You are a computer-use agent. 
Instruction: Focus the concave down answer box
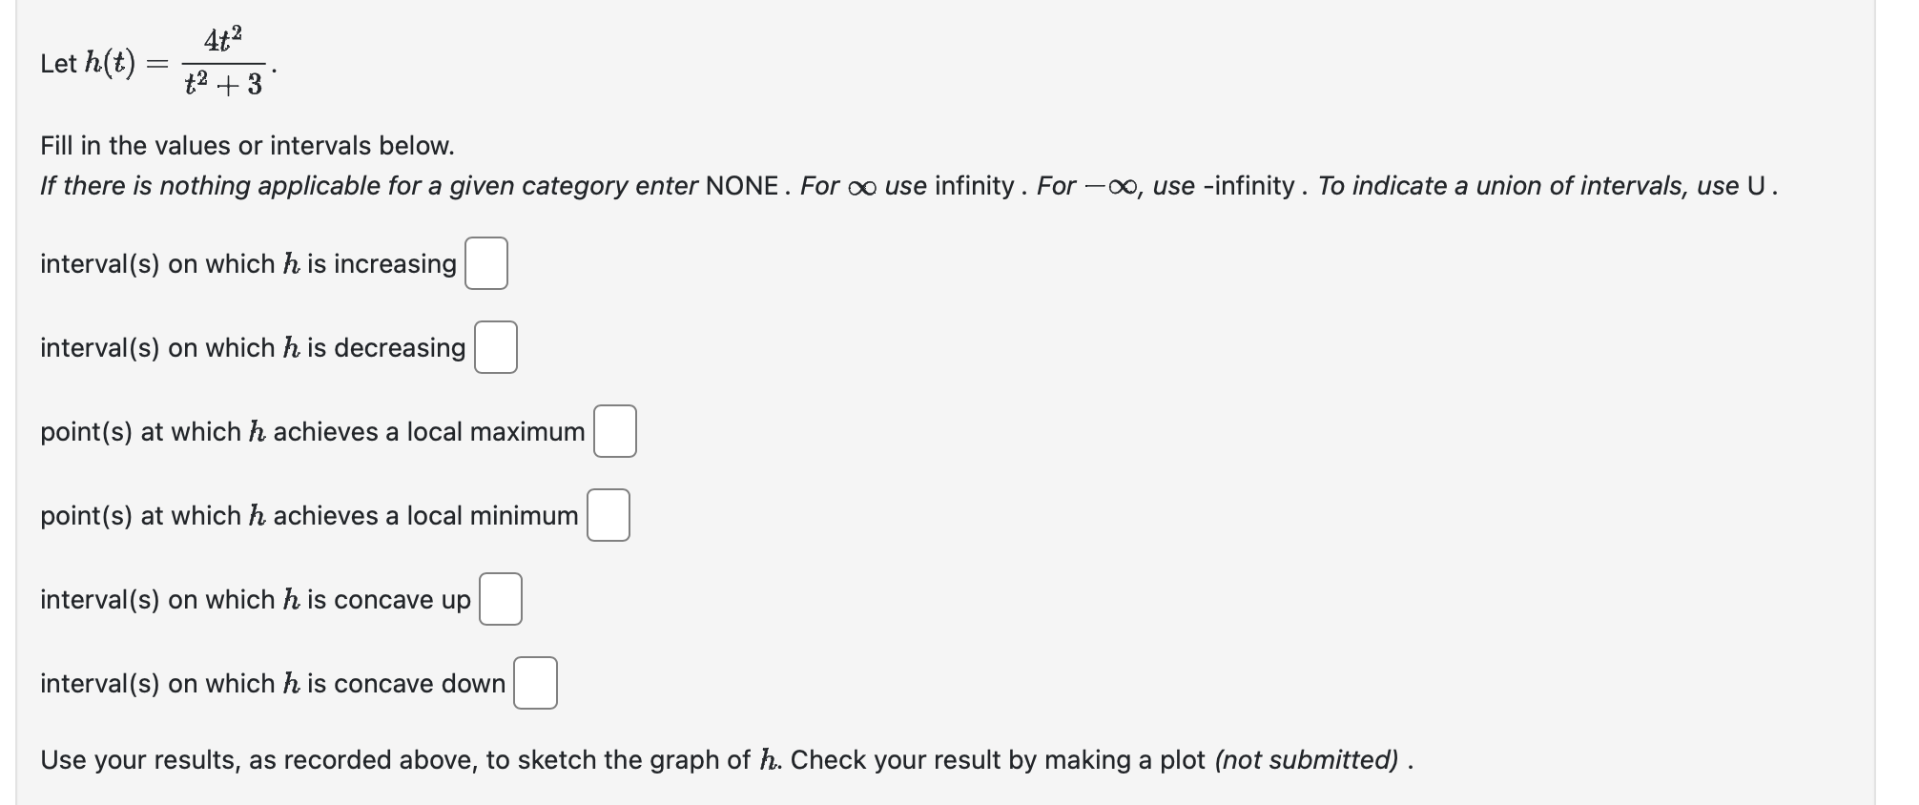pyautogui.click(x=535, y=683)
